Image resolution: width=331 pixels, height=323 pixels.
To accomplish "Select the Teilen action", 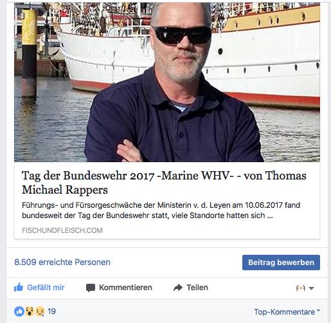I will coord(191,288).
